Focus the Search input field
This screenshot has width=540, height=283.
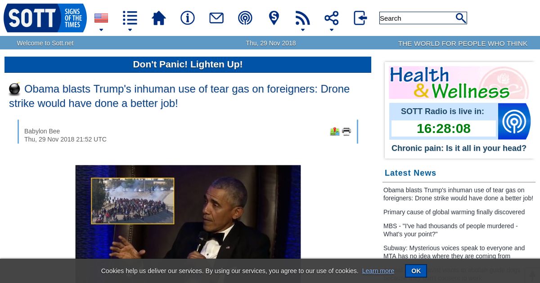416,18
